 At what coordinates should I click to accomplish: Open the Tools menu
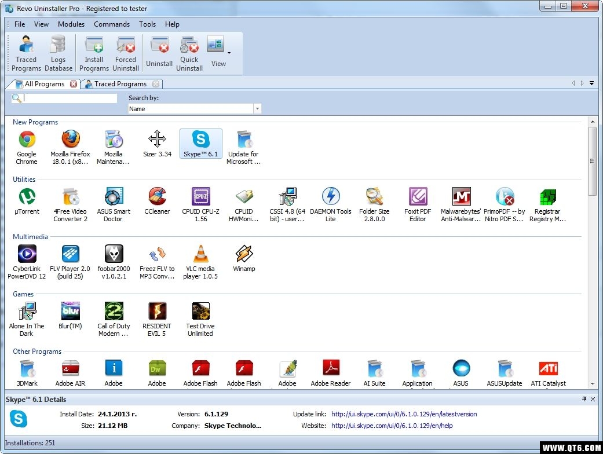pyautogui.click(x=147, y=24)
